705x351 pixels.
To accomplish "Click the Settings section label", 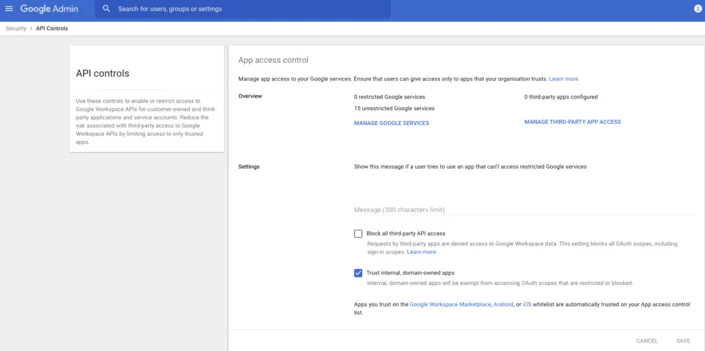I will tap(249, 167).
